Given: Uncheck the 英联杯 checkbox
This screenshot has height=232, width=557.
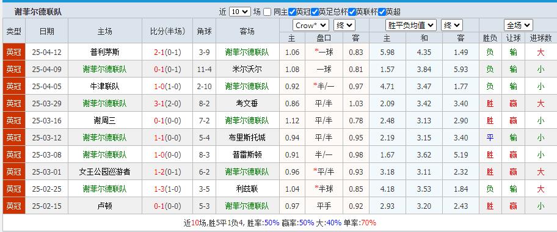Looking at the screenshot, I should coord(352,12).
